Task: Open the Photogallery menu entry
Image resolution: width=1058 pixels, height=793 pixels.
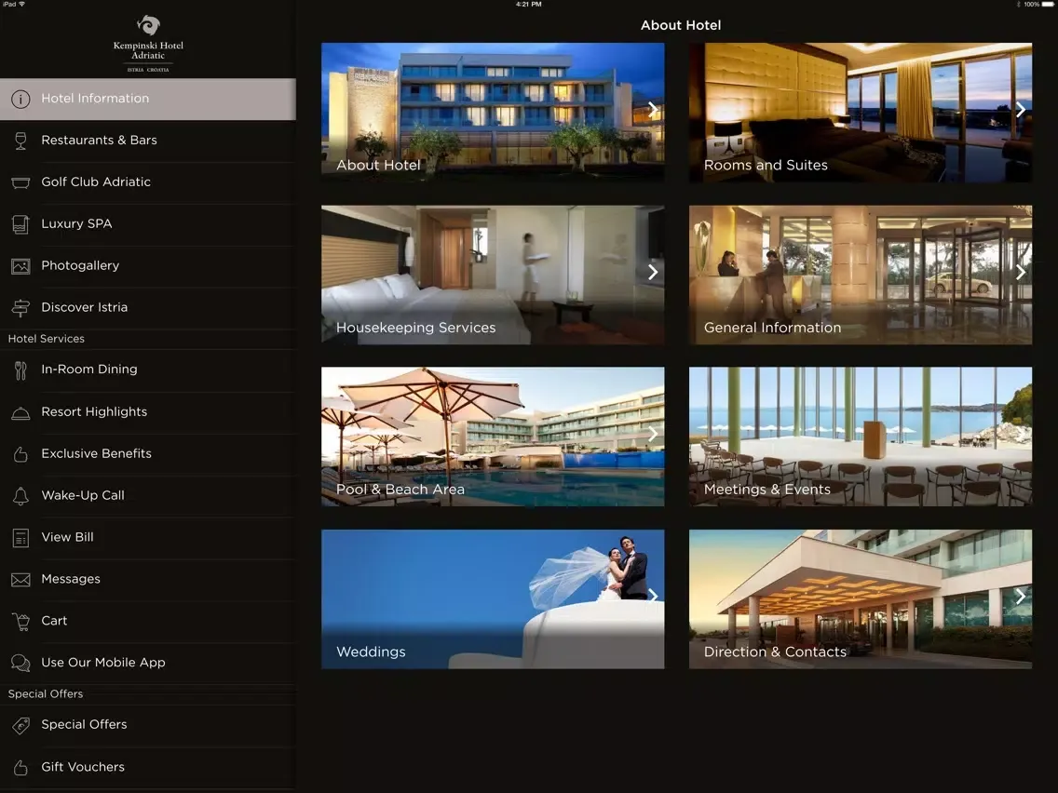Action: pyautogui.click(x=148, y=266)
